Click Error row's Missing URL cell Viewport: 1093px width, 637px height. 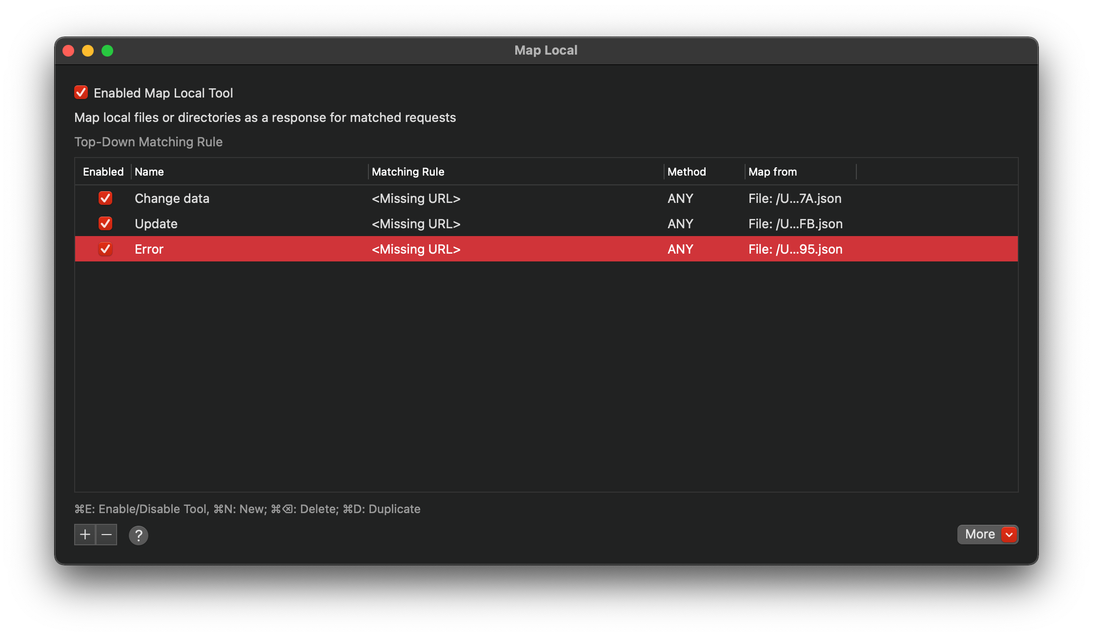click(x=416, y=249)
